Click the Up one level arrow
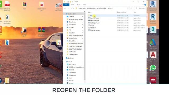 74,8
